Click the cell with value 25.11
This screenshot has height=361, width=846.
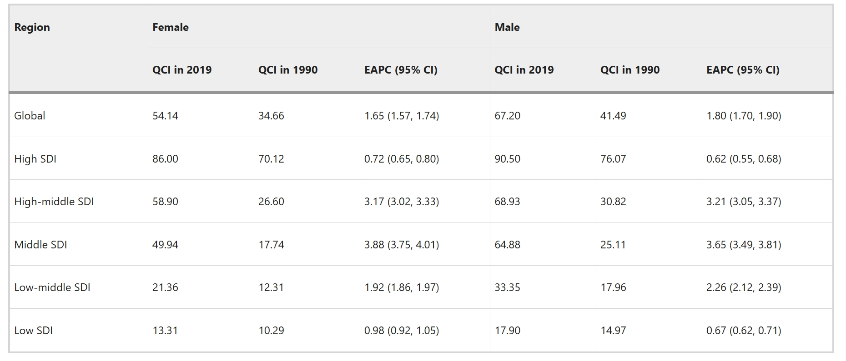click(613, 245)
